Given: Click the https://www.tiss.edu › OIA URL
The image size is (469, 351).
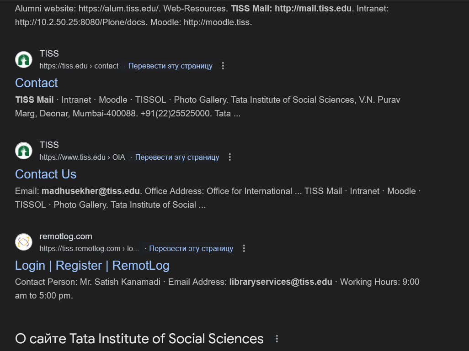Looking at the screenshot, I should click(x=82, y=157).
